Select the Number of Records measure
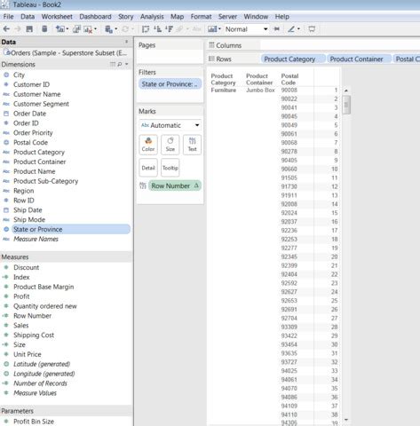The image size is (420, 426). click(40, 383)
